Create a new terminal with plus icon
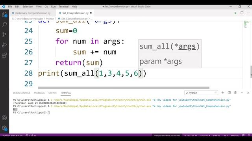This screenshot has width=252, height=141. coord(222,92)
